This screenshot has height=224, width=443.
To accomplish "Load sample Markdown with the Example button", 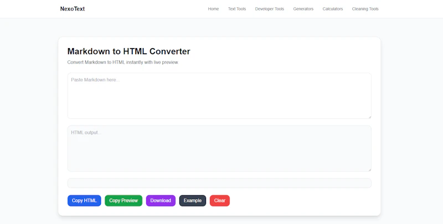I will [192, 201].
